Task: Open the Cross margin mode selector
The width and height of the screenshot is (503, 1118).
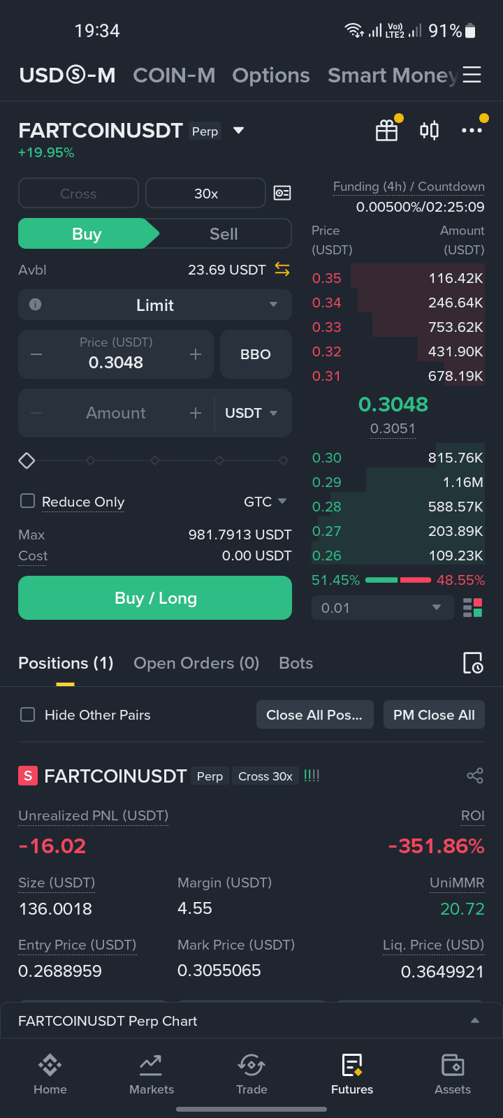Action: tap(78, 193)
